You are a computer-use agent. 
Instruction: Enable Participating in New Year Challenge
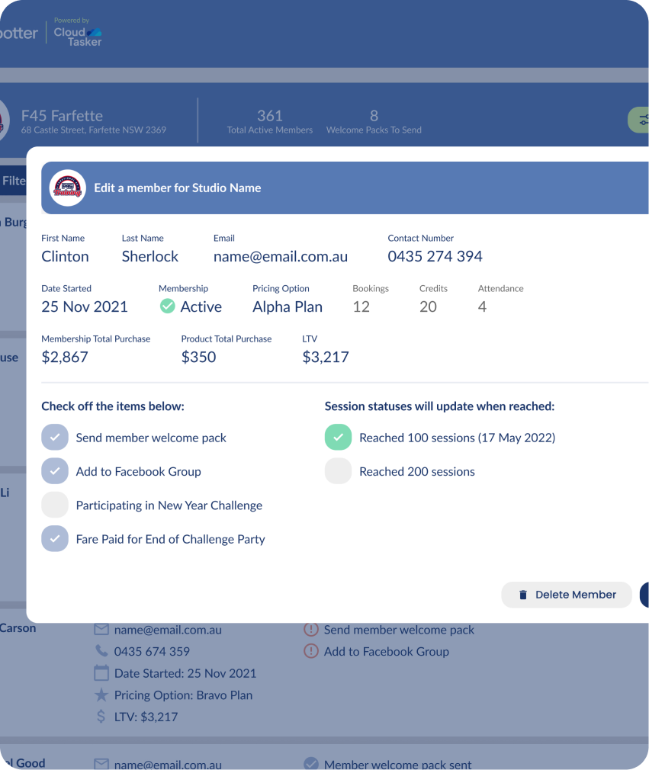55,505
